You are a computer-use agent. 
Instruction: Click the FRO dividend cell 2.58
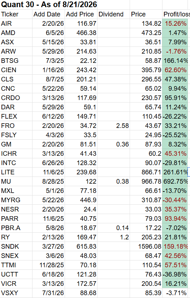coord(114,126)
